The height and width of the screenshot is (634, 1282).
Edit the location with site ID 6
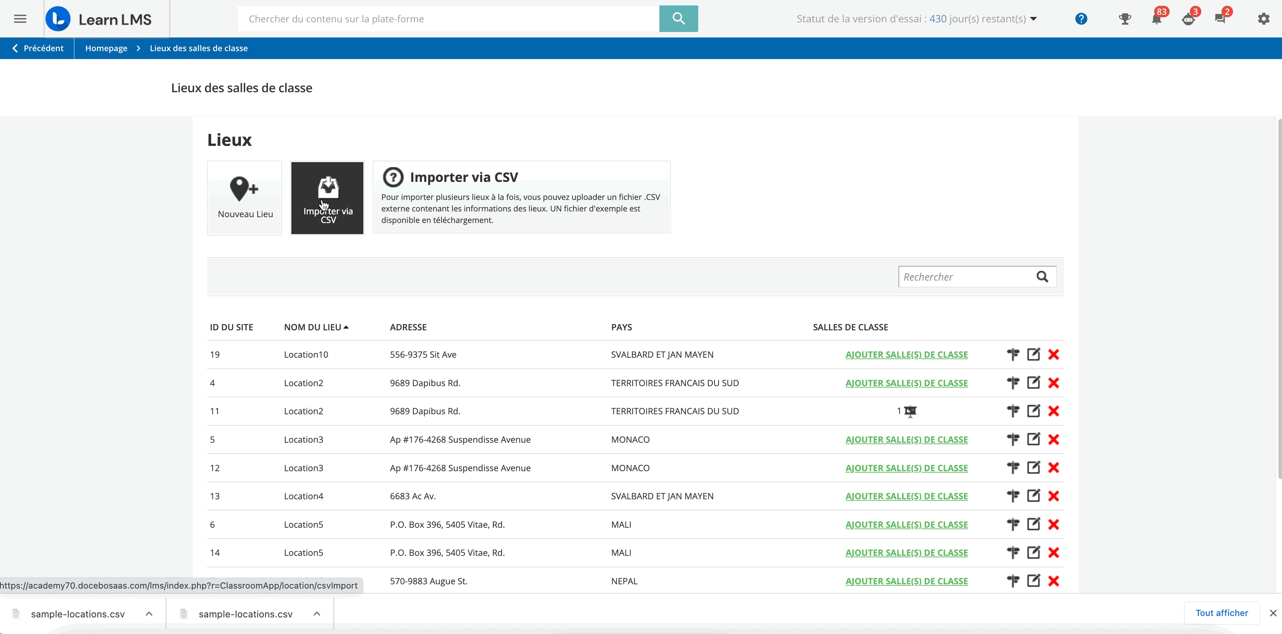[1033, 524]
